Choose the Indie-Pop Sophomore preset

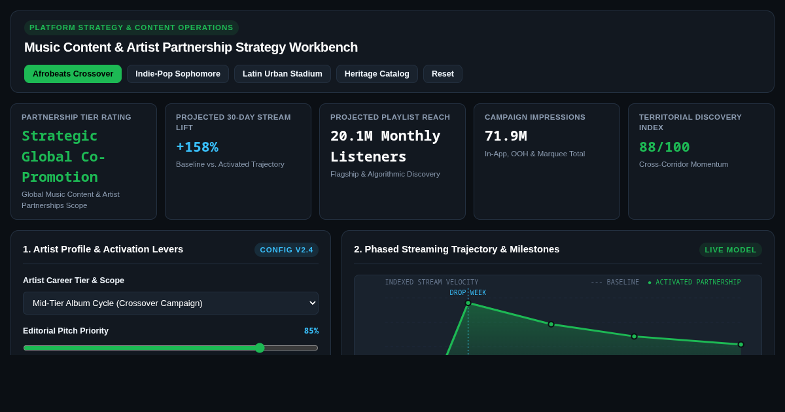(x=178, y=74)
